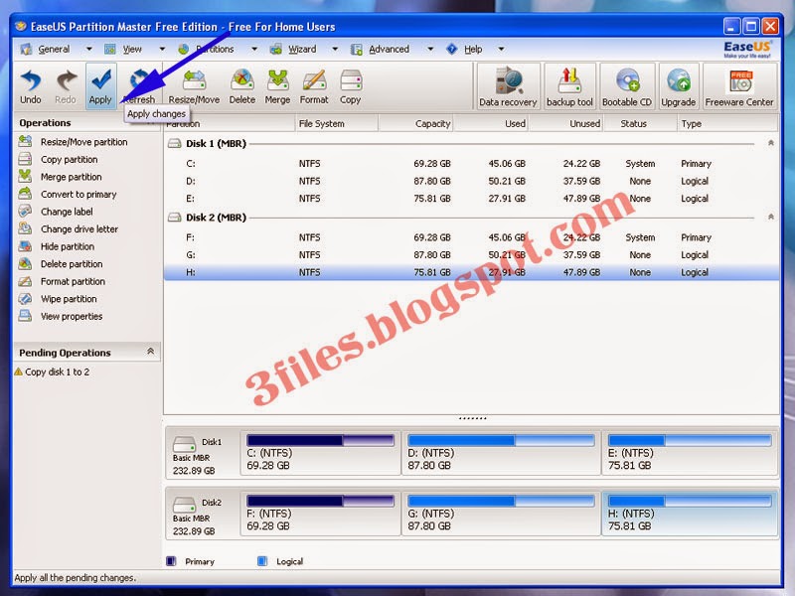Image resolution: width=795 pixels, height=596 pixels.
Task: Open the backup tool
Action: pyautogui.click(x=569, y=86)
